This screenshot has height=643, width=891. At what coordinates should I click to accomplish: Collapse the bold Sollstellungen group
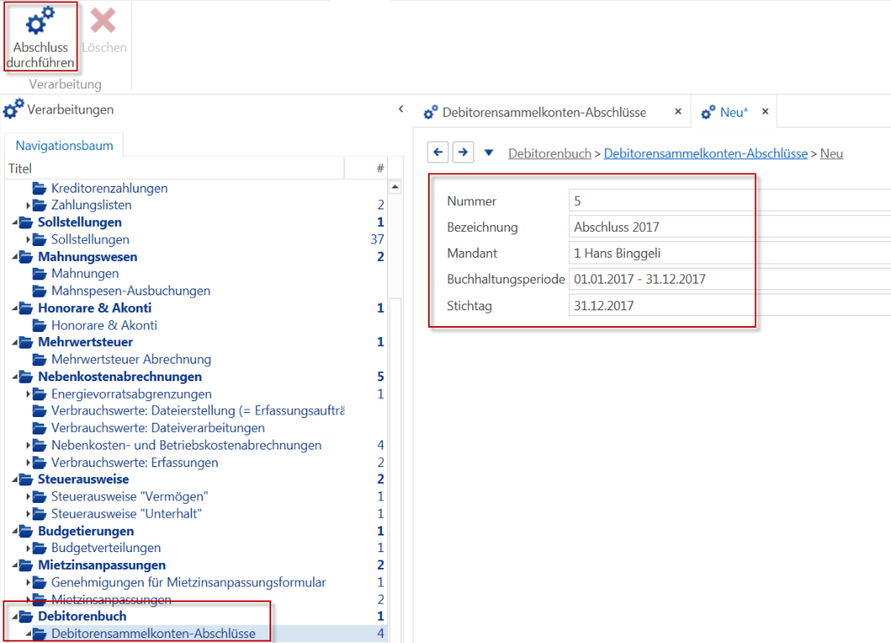[15, 222]
